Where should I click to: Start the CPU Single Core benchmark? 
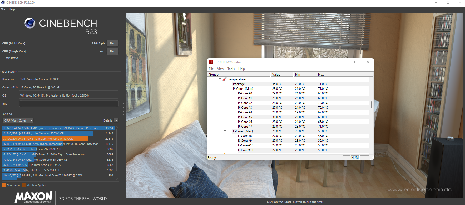click(112, 51)
